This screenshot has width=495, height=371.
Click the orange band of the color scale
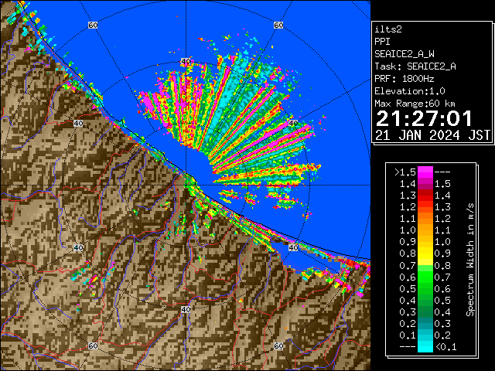click(425, 224)
